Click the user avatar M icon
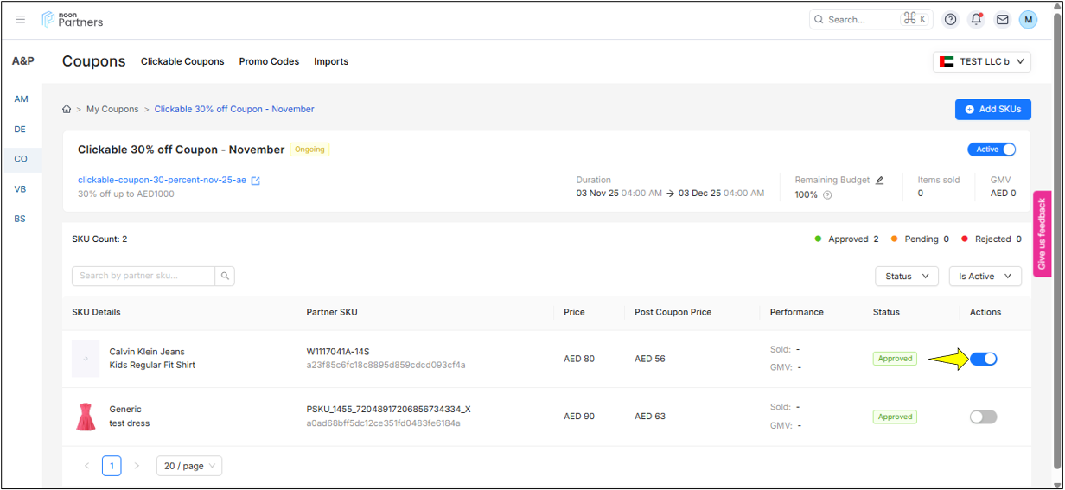 pos(1028,19)
